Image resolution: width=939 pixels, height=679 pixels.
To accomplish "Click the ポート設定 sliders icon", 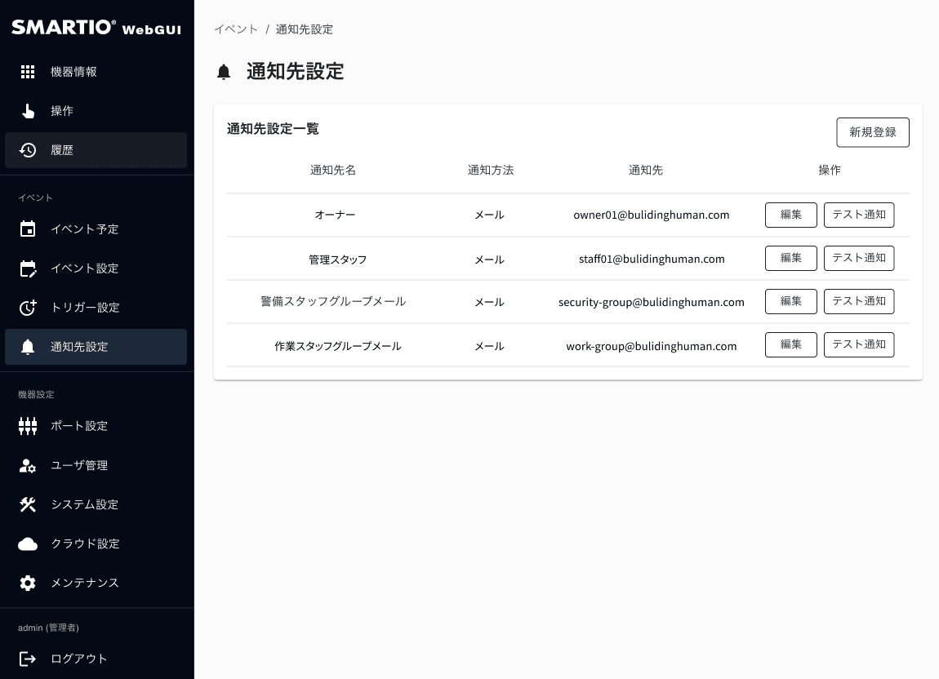I will 28,425.
